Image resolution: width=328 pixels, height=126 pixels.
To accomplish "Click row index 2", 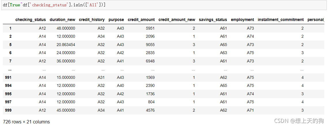I will pyautogui.click(x=10, y=36).
